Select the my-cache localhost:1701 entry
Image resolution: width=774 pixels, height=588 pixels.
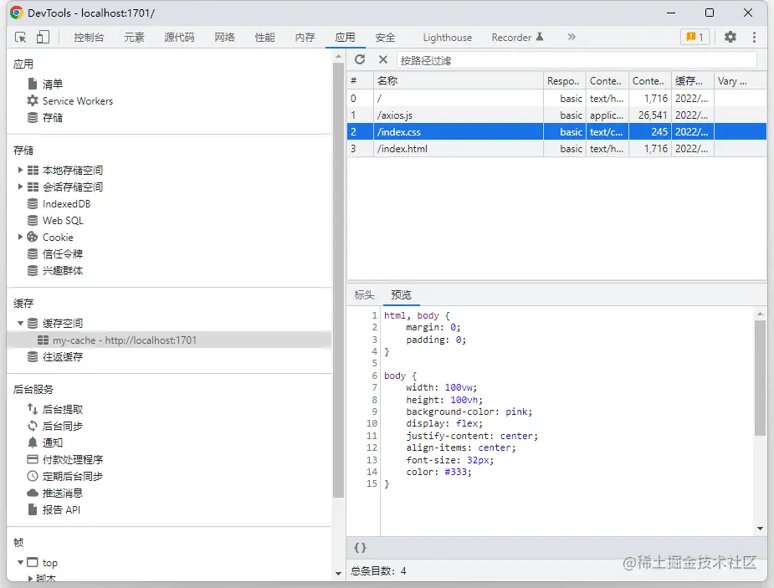point(124,340)
